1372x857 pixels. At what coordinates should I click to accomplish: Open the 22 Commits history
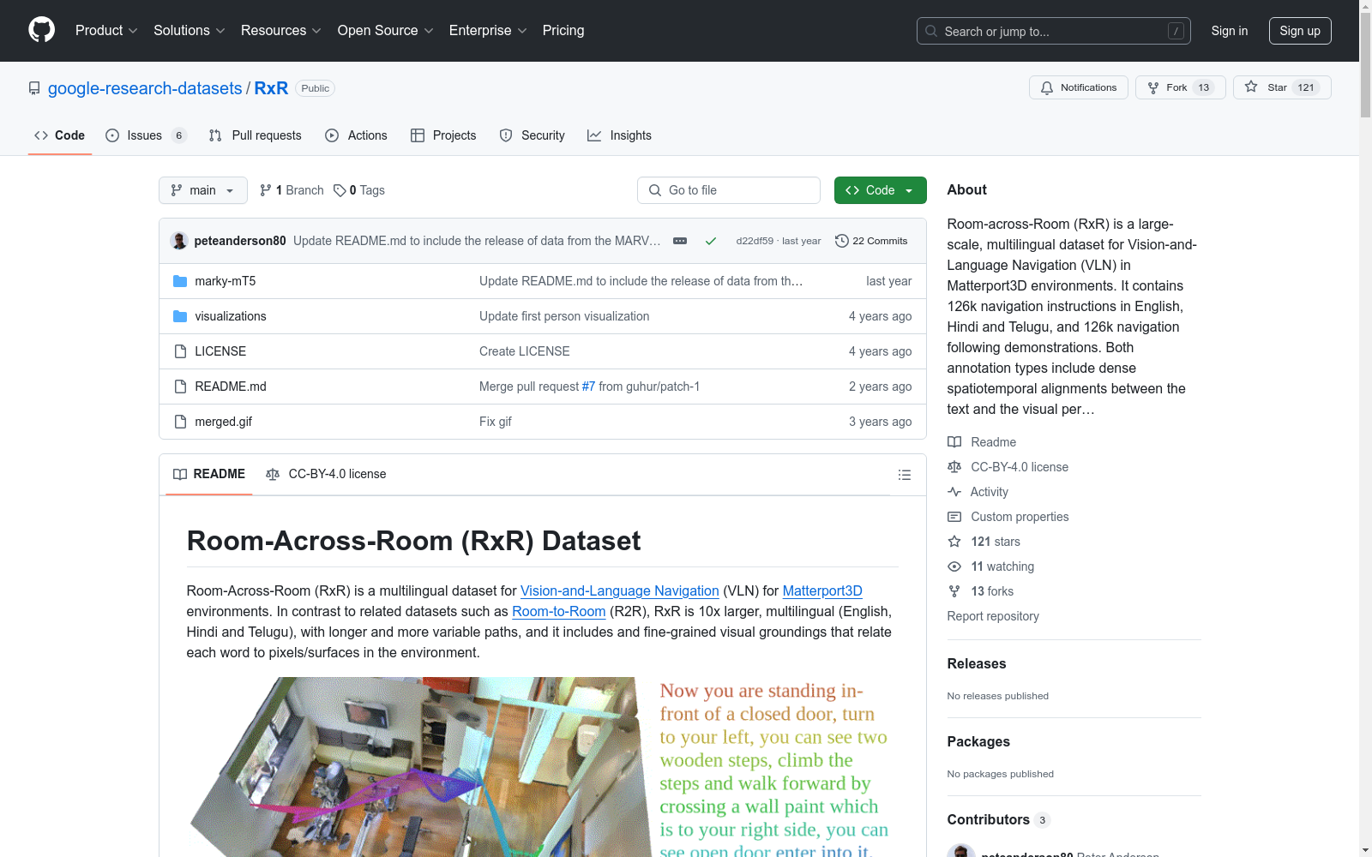pyautogui.click(x=871, y=241)
